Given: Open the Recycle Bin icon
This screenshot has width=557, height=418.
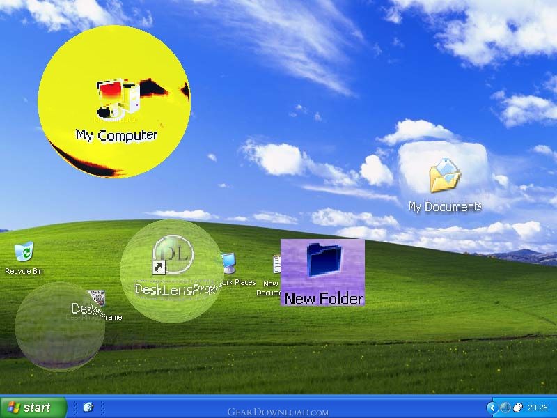Looking at the screenshot, I should (24, 251).
